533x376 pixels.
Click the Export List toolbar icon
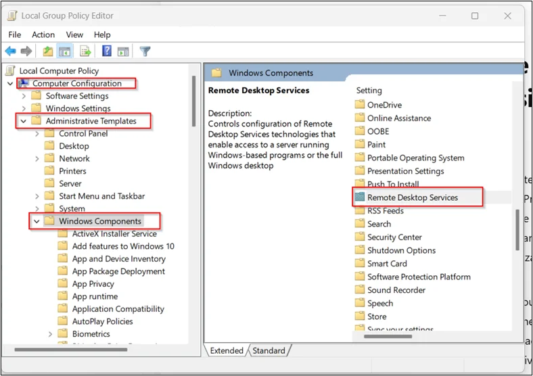pos(85,51)
